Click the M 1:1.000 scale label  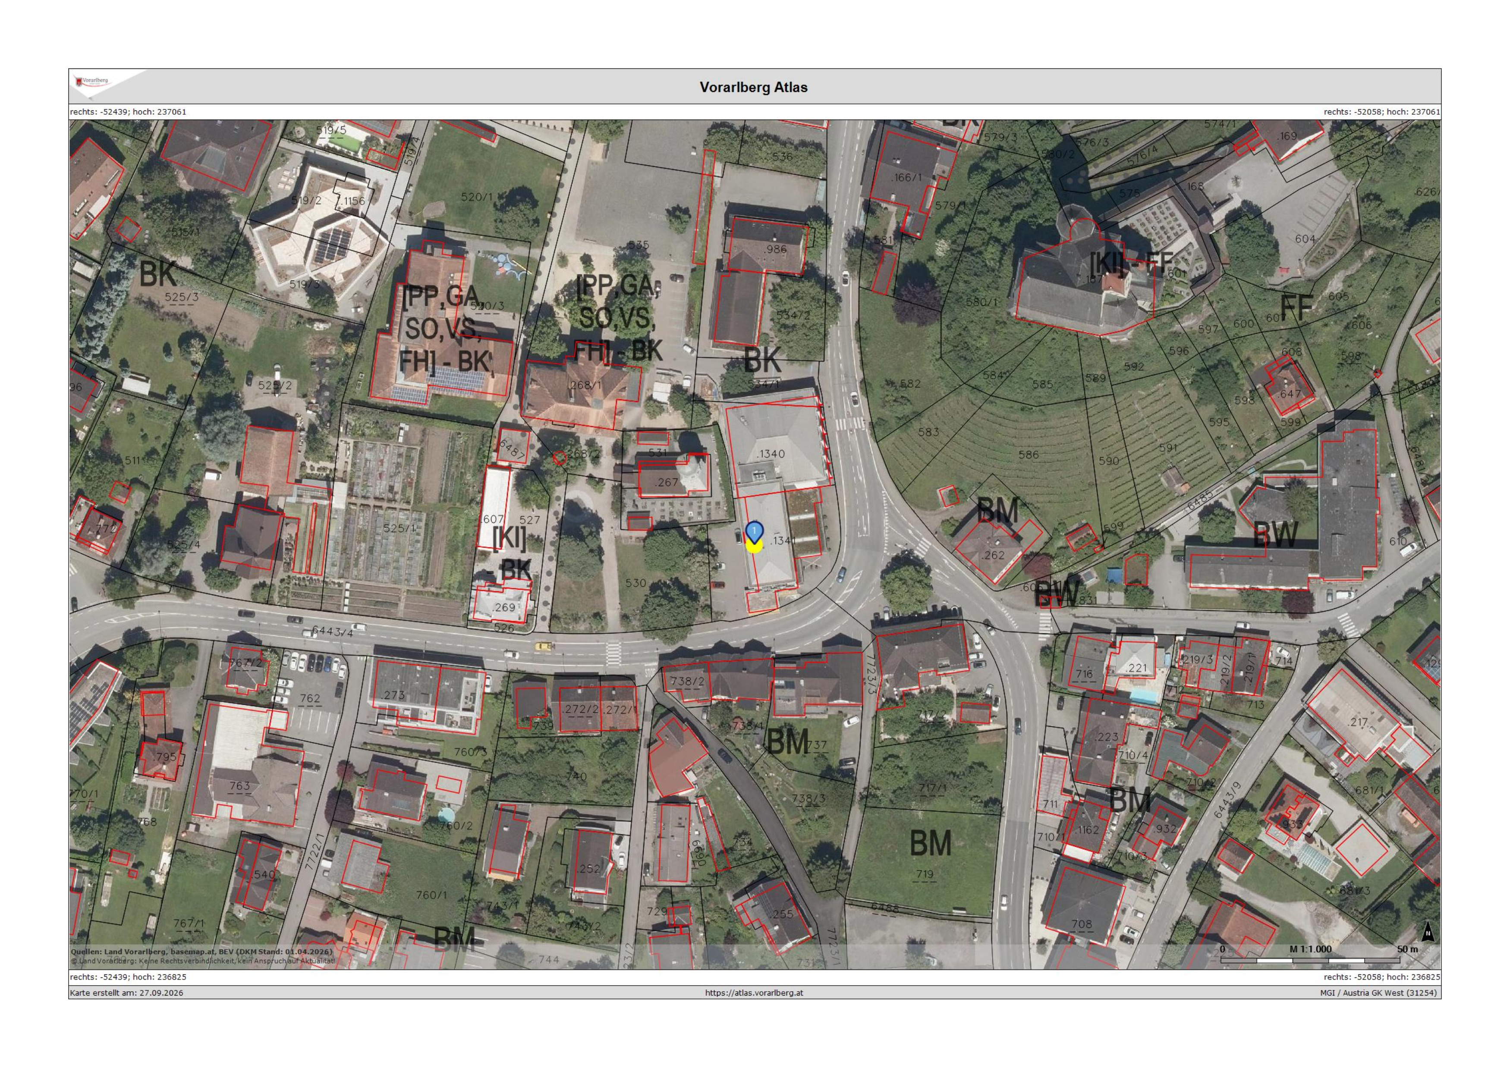pyautogui.click(x=1310, y=949)
